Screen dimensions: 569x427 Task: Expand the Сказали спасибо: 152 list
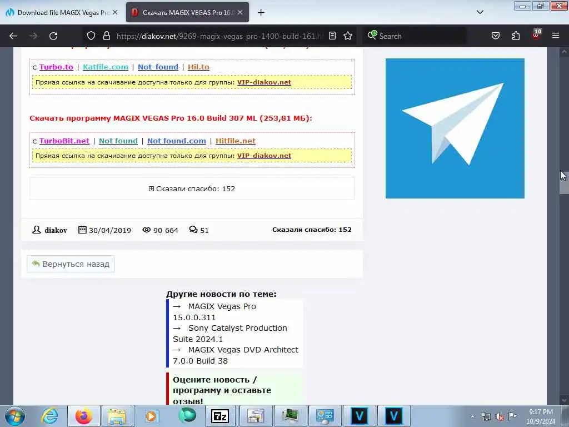[x=192, y=189]
